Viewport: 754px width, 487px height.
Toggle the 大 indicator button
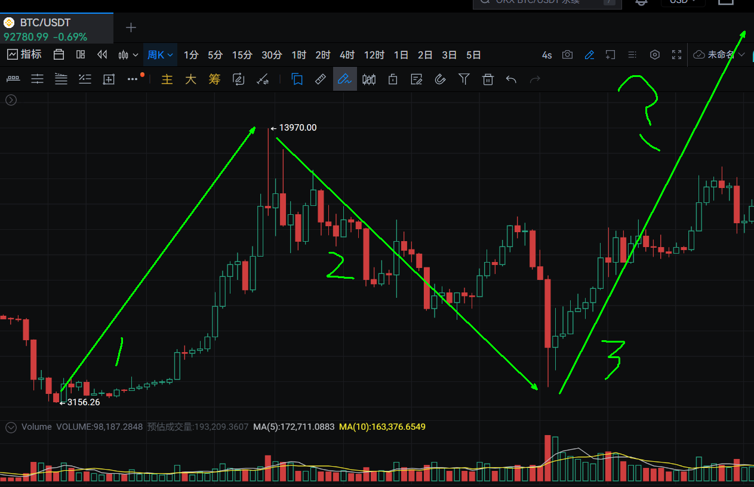[x=190, y=79]
